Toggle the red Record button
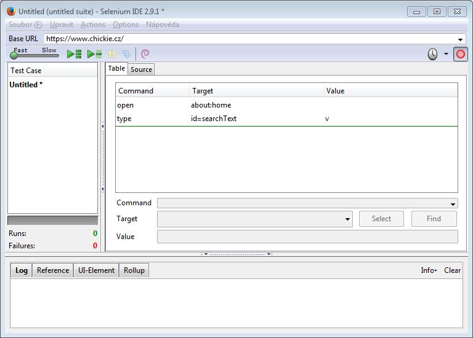This screenshot has width=473, height=338. pyautogui.click(x=461, y=54)
